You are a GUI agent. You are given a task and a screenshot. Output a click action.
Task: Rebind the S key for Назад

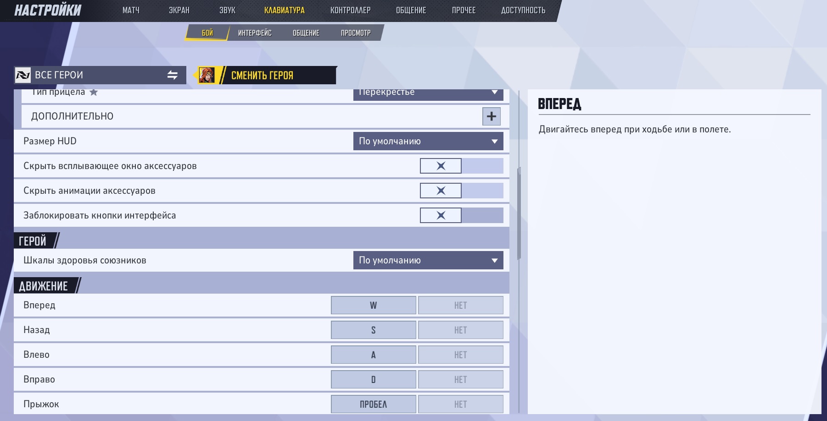(374, 330)
